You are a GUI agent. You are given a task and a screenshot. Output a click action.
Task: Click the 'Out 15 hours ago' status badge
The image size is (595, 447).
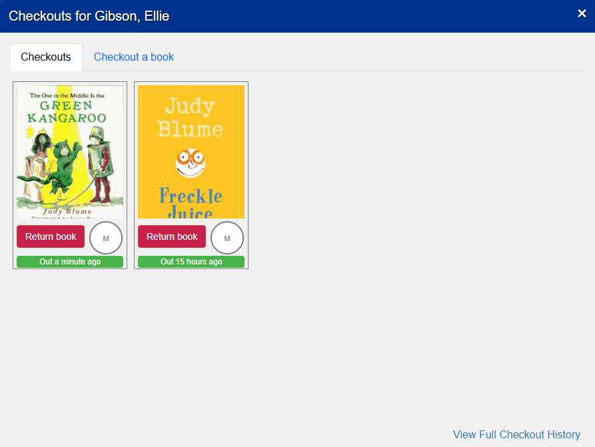191,262
